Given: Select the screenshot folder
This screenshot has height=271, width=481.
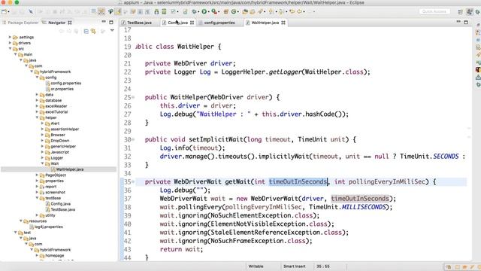Looking at the screenshot, I should pyautogui.click(x=53, y=193).
